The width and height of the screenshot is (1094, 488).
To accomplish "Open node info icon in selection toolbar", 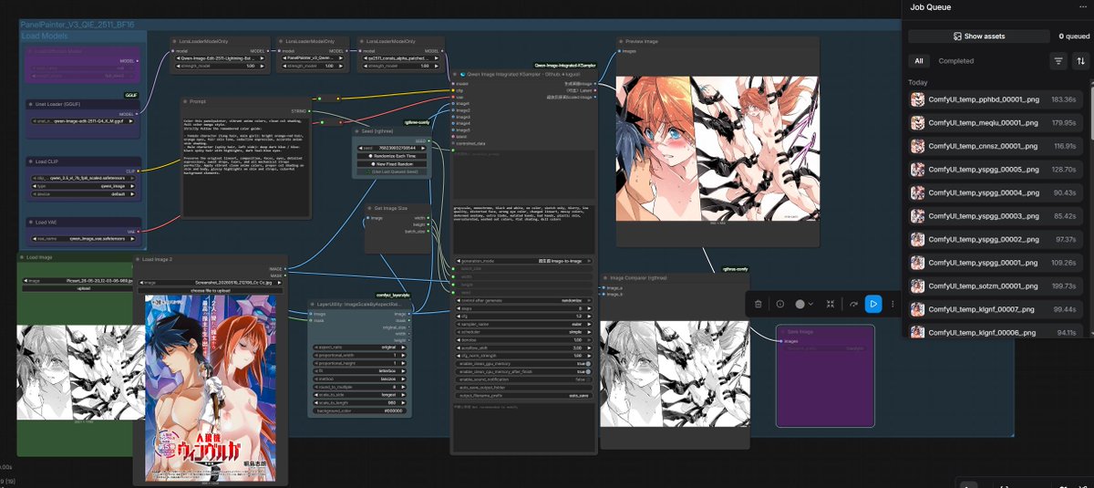I will (x=780, y=304).
